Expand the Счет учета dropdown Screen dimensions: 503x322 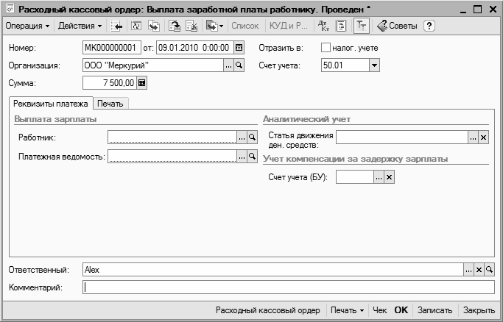(x=374, y=65)
